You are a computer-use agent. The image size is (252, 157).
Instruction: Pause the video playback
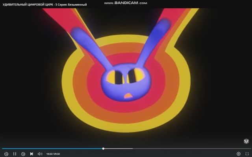(15, 154)
